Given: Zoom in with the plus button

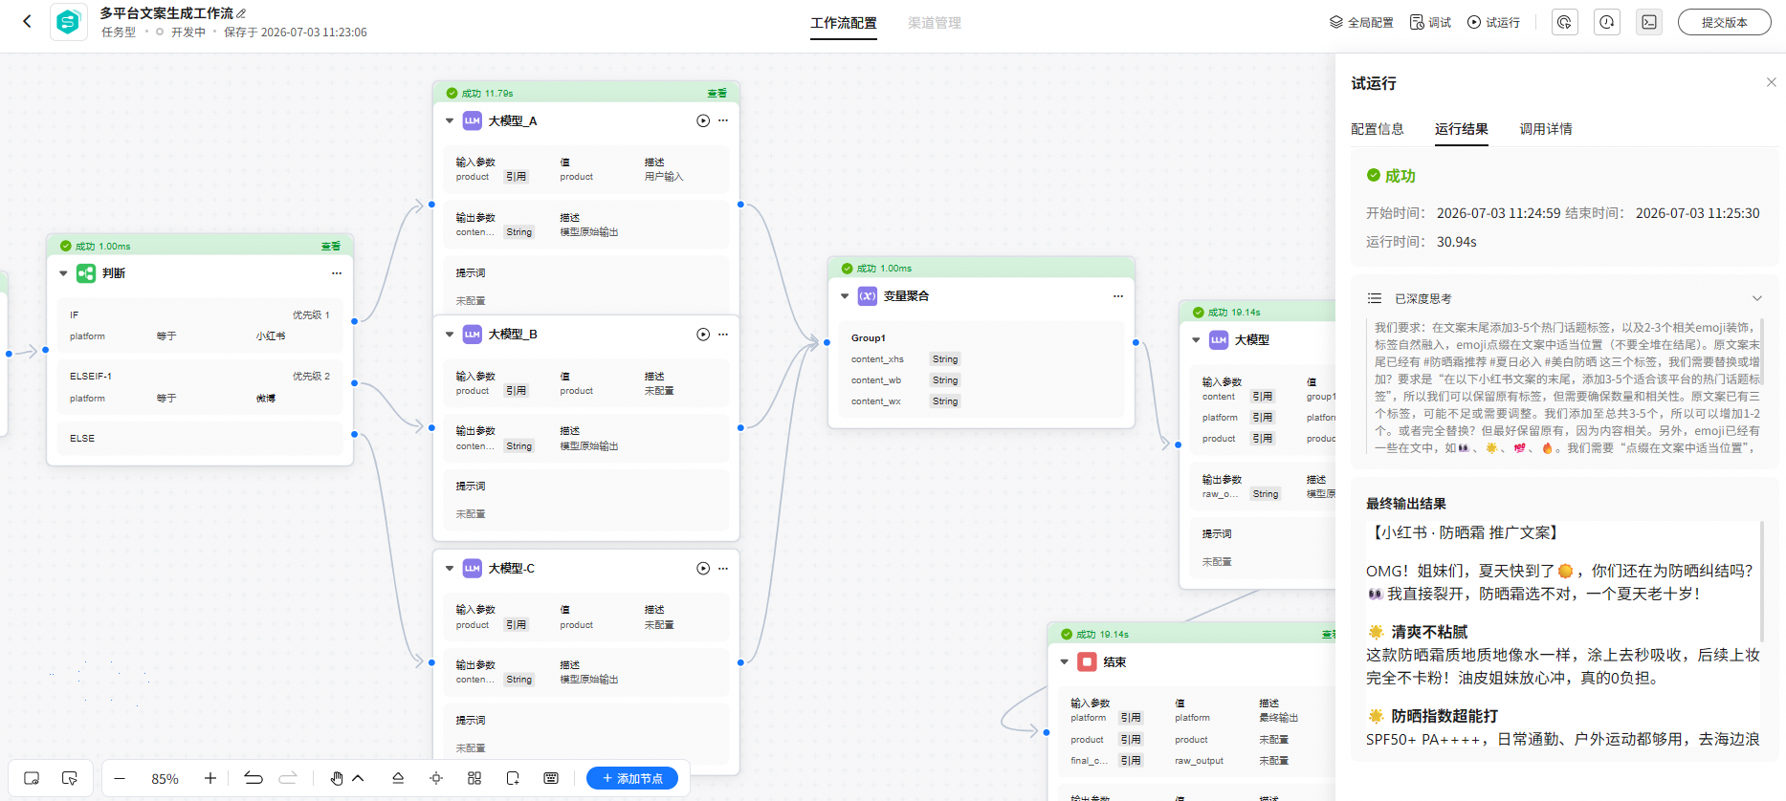Looking at the screenshot, I should [x=210, y=778].
